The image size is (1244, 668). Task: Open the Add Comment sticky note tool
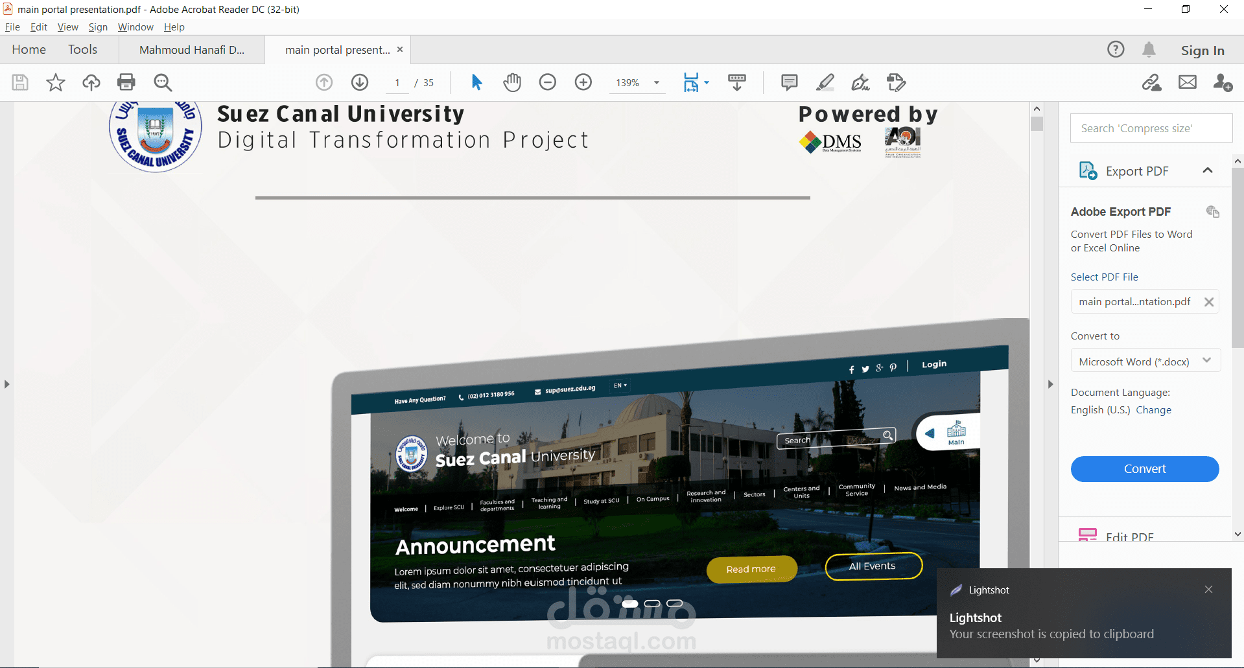[789, 82]
